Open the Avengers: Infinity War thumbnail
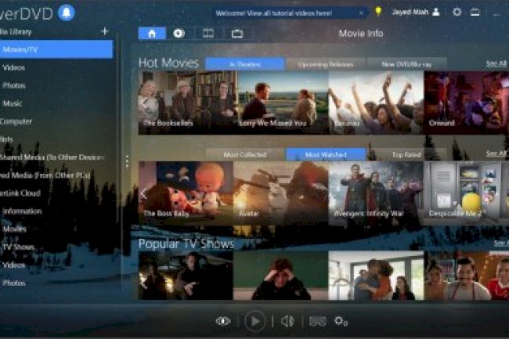Screen dimensions: 509x339 click(376, 193)
